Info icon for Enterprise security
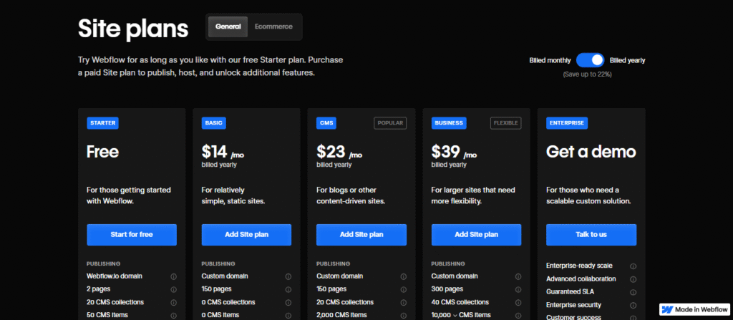The height and width of the screenshot is (320, 733). 633,306
